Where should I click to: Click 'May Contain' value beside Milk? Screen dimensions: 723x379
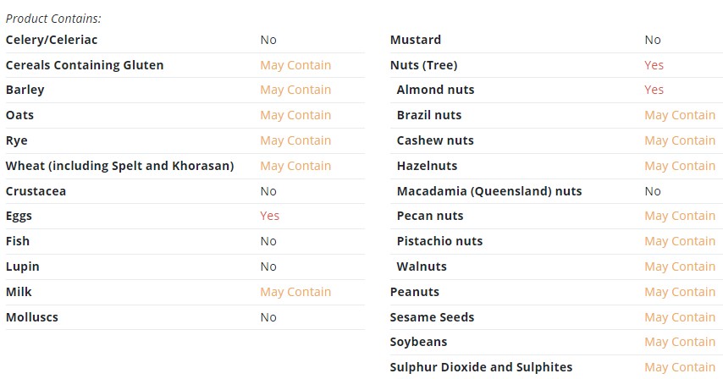click(x=295, y=292)
